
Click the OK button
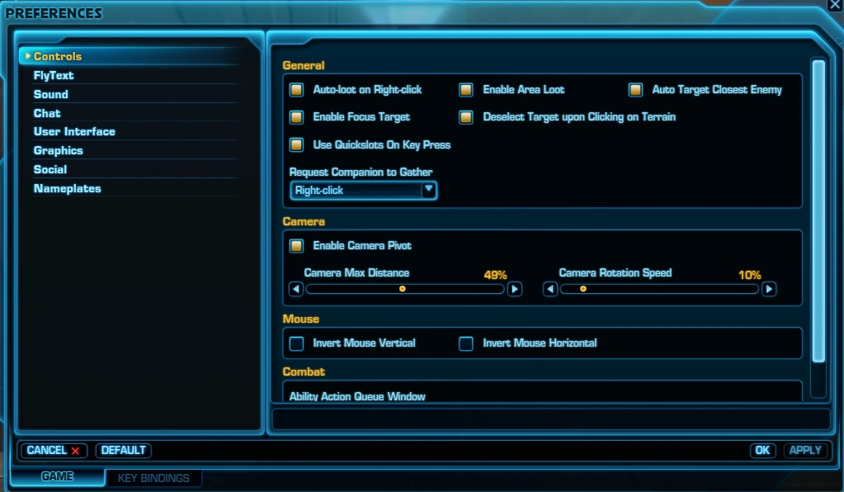click(x=762, y=450)
